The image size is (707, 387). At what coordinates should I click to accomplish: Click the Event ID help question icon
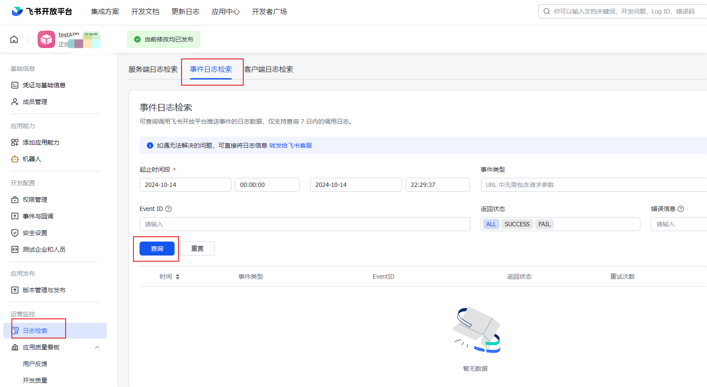click(168, 209)
